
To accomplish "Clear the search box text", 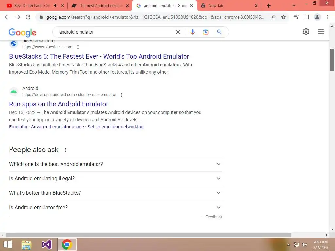I will tap(178, 32).
